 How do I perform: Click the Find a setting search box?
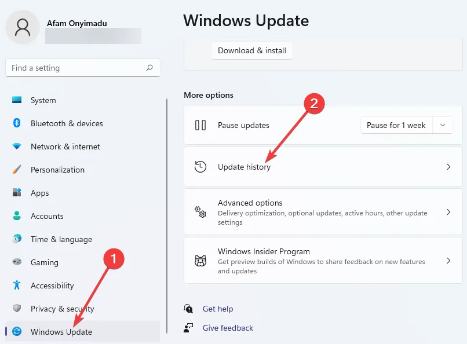click(x=83, y=68)
